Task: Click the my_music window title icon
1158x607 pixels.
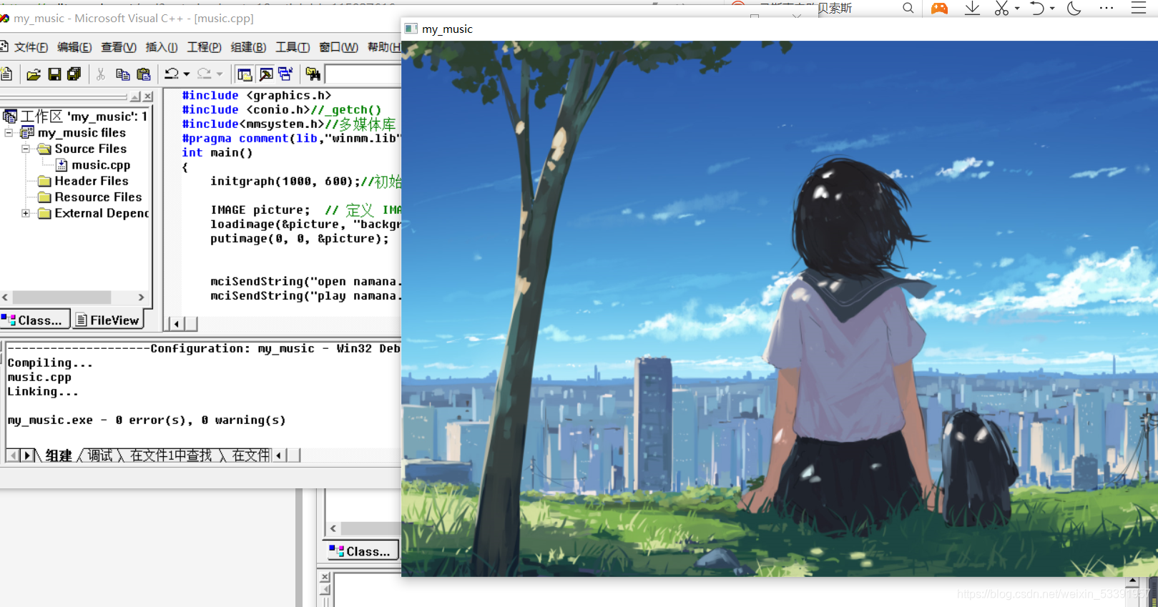Action: (411, 29)
